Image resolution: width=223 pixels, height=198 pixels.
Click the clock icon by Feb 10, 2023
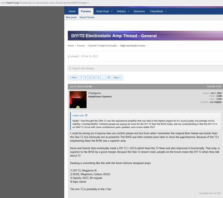point(83,56)
